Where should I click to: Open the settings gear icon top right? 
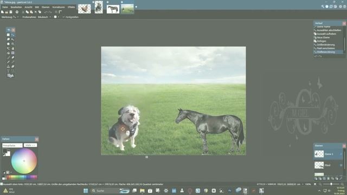click(x=340, y=6)
